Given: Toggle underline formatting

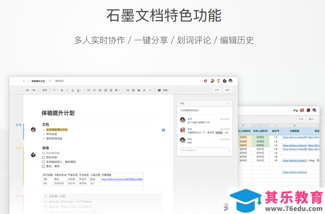Looking at the screenshot, I should pos(73,90).
